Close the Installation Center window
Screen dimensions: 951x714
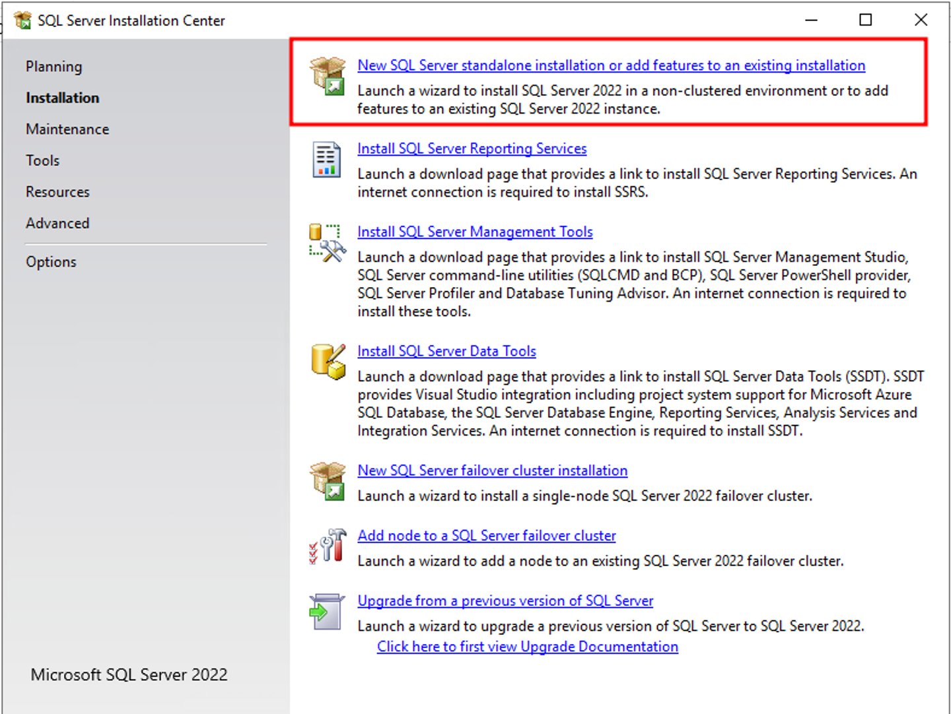point(921,20)
